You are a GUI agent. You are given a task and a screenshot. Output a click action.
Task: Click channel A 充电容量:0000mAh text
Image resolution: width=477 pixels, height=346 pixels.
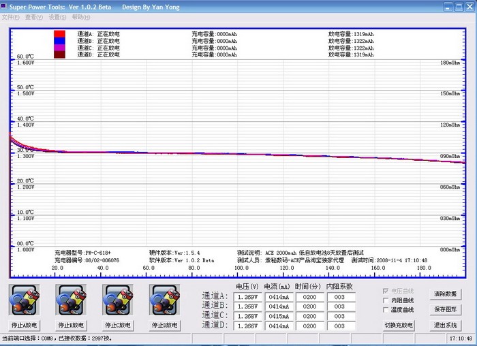(x=214, y=34)
